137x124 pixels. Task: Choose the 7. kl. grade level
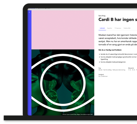(129, 70)
